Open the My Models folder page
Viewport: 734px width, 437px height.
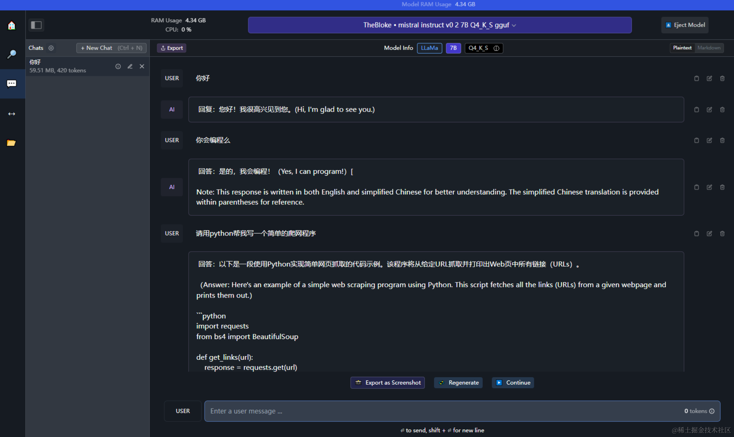12,143
